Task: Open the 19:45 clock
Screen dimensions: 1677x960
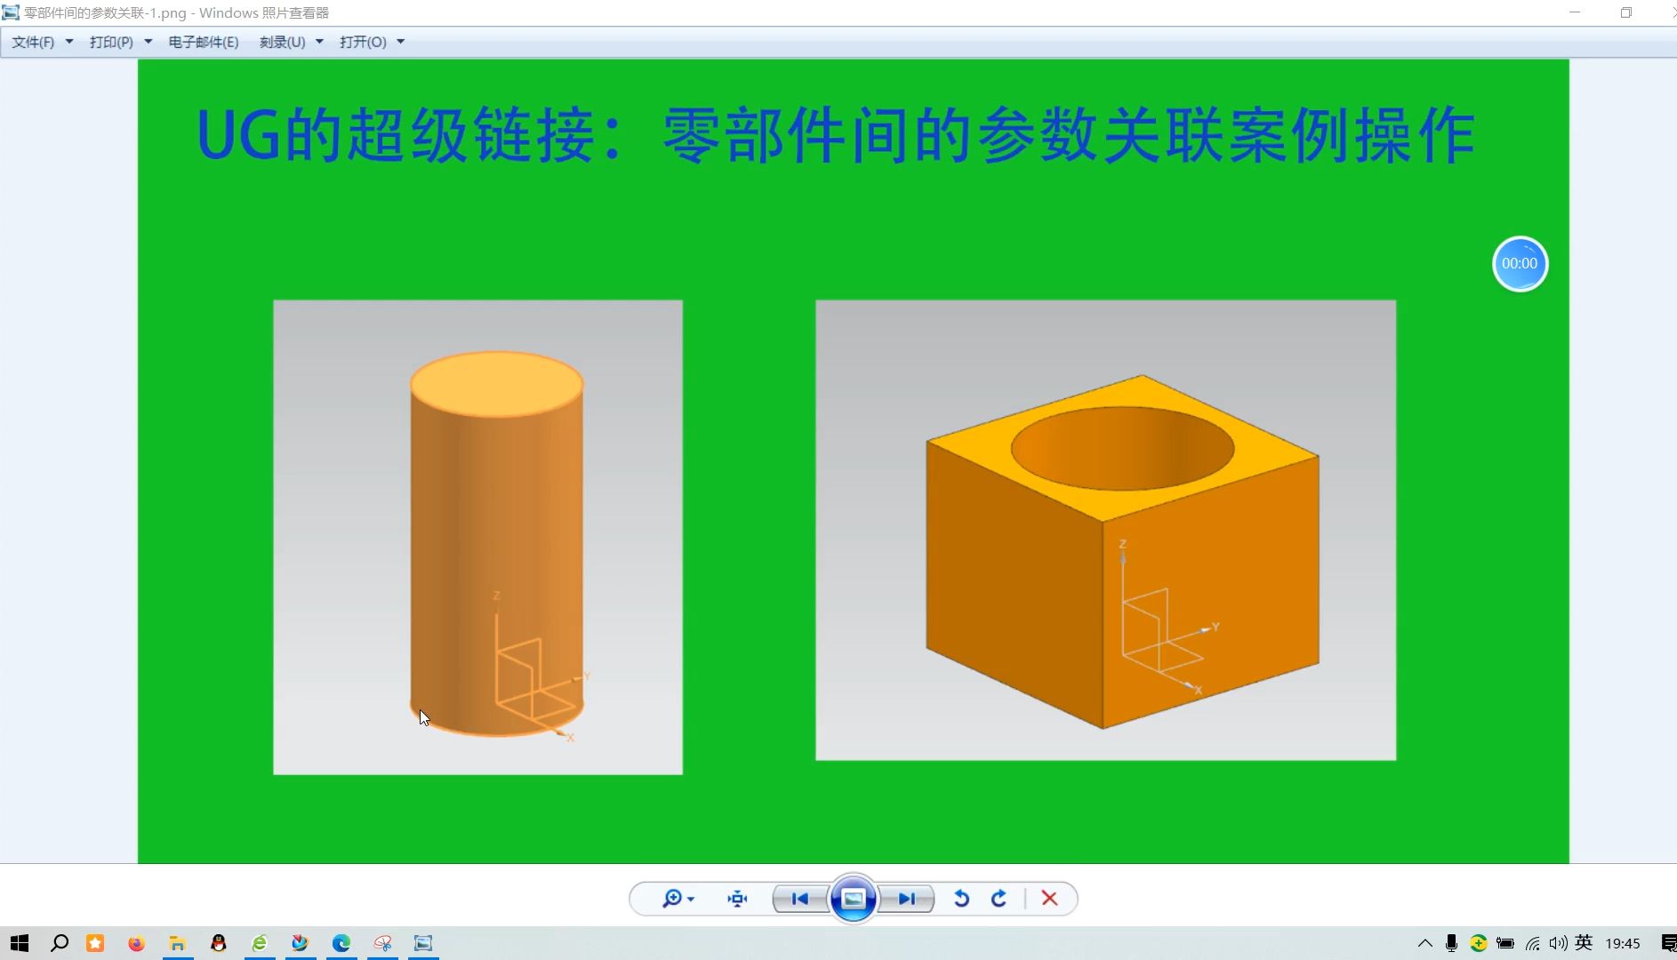Action: (x=1623, y=943)
